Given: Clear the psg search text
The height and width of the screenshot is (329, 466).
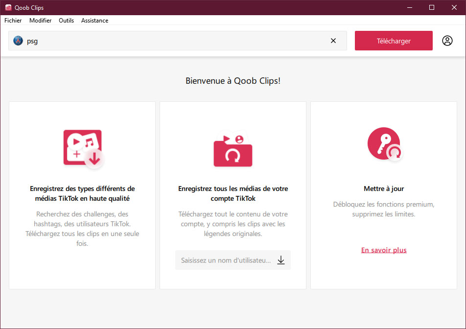Looking at the screenshot, I should click(x=333, y=41).
